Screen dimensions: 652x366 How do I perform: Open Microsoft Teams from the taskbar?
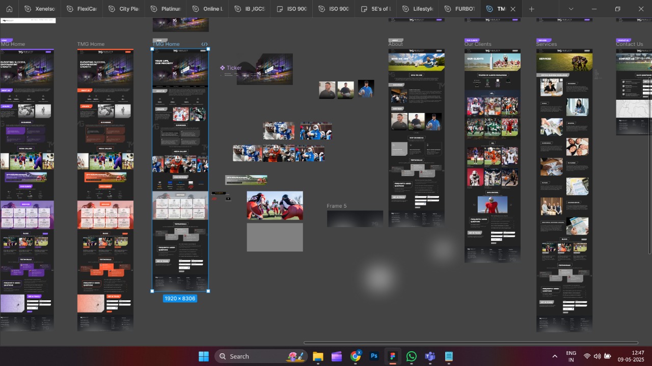tap(430, 356)
